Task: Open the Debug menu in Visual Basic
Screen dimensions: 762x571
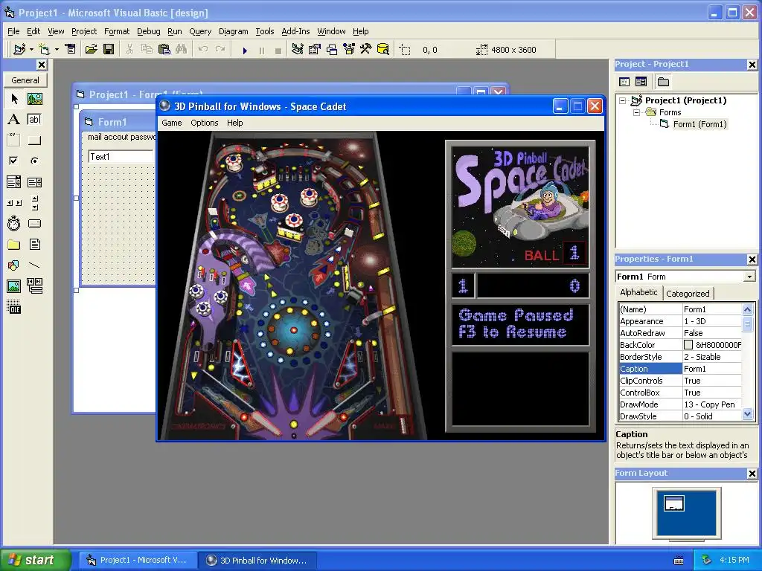Action: point(148,31)
